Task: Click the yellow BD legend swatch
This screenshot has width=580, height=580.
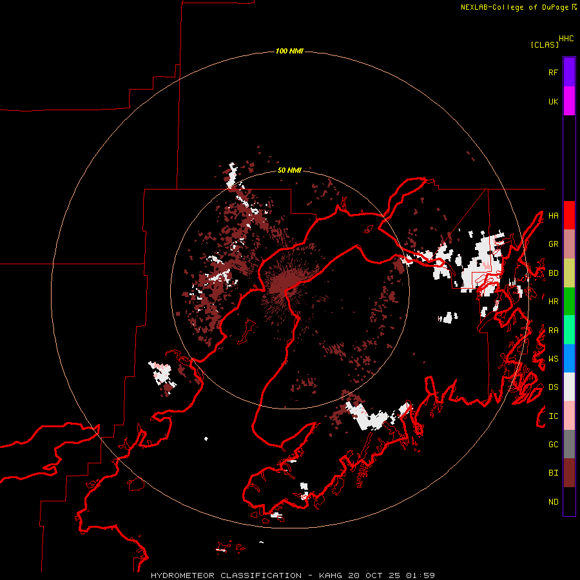Action: [569, 273]
